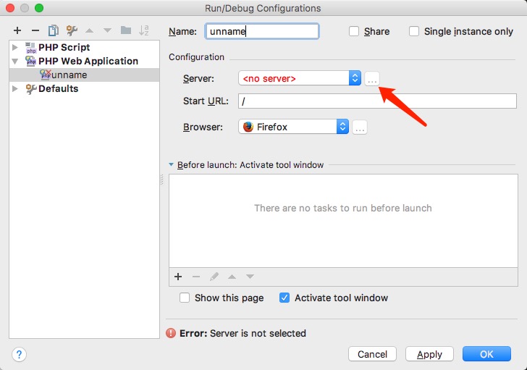Add a before-launch task
This screenshot has width=527, height=370.
pos(178,277)
